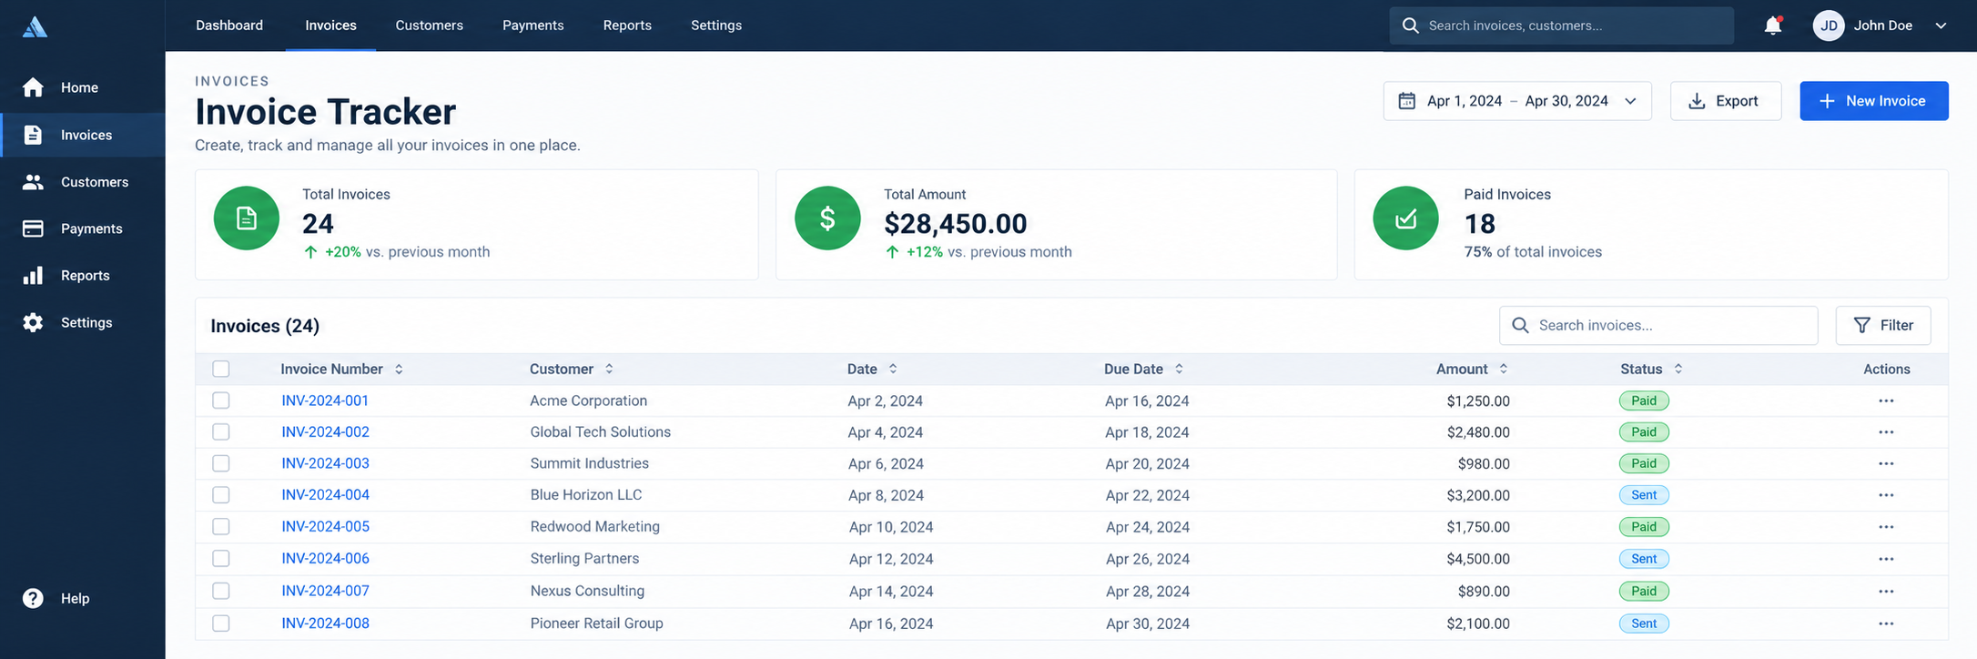Click the Apr 28, 2024 due date cell
This screenshot has width=1977, height=659.
pyautogui.click(x=1148, y=592)
